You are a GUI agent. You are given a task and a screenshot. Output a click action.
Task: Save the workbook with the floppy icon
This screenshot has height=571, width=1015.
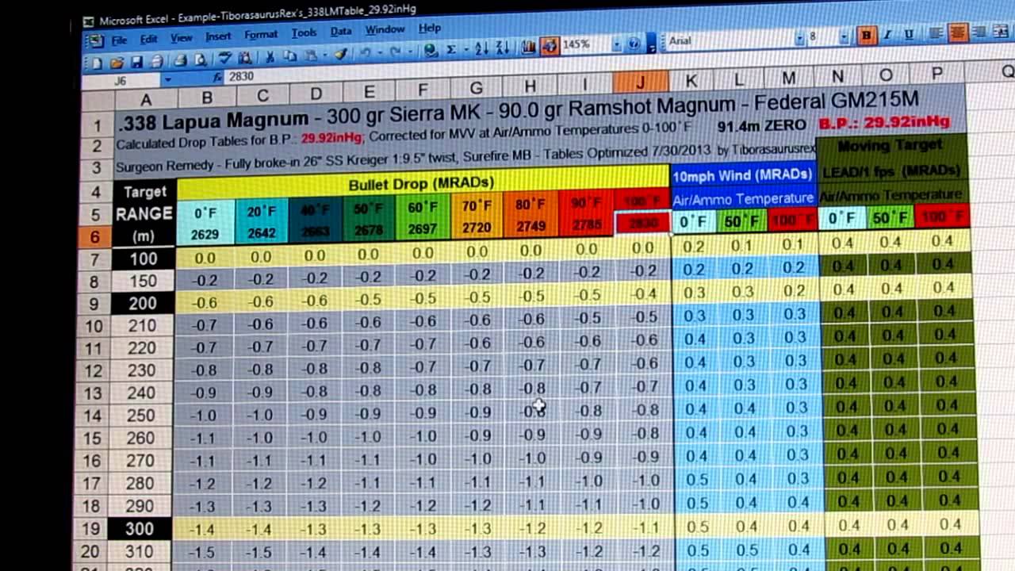(x=137, y=62)
